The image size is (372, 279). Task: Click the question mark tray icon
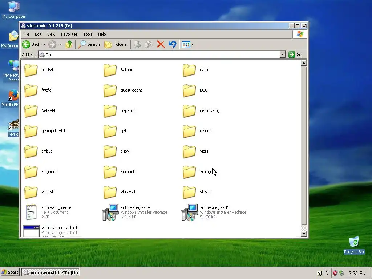coord(319,273)
